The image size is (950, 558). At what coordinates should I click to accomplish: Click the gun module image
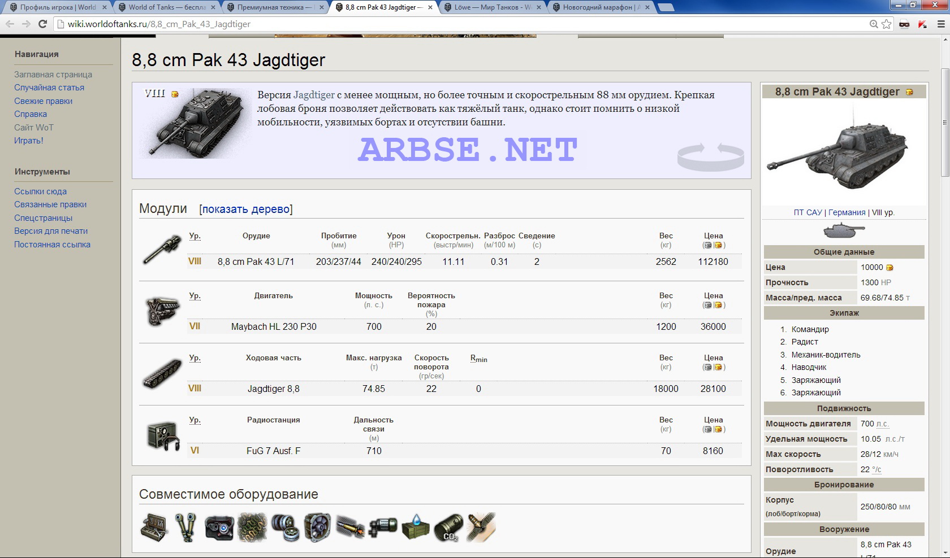click(163, 250)
